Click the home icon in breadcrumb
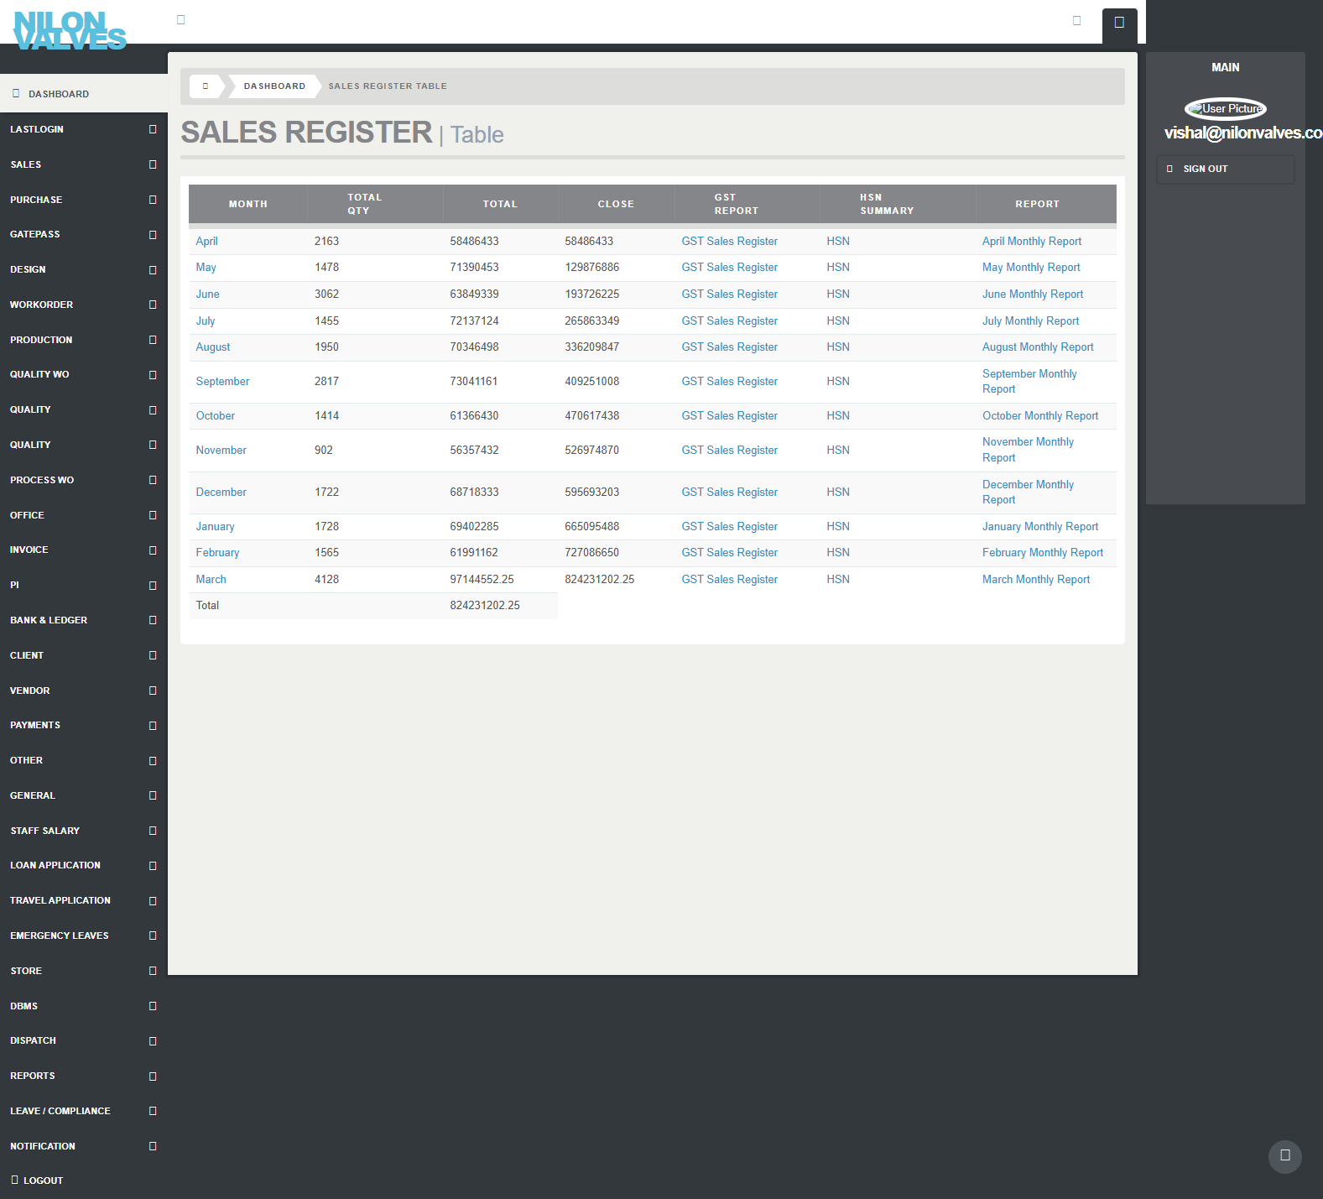 206,86
